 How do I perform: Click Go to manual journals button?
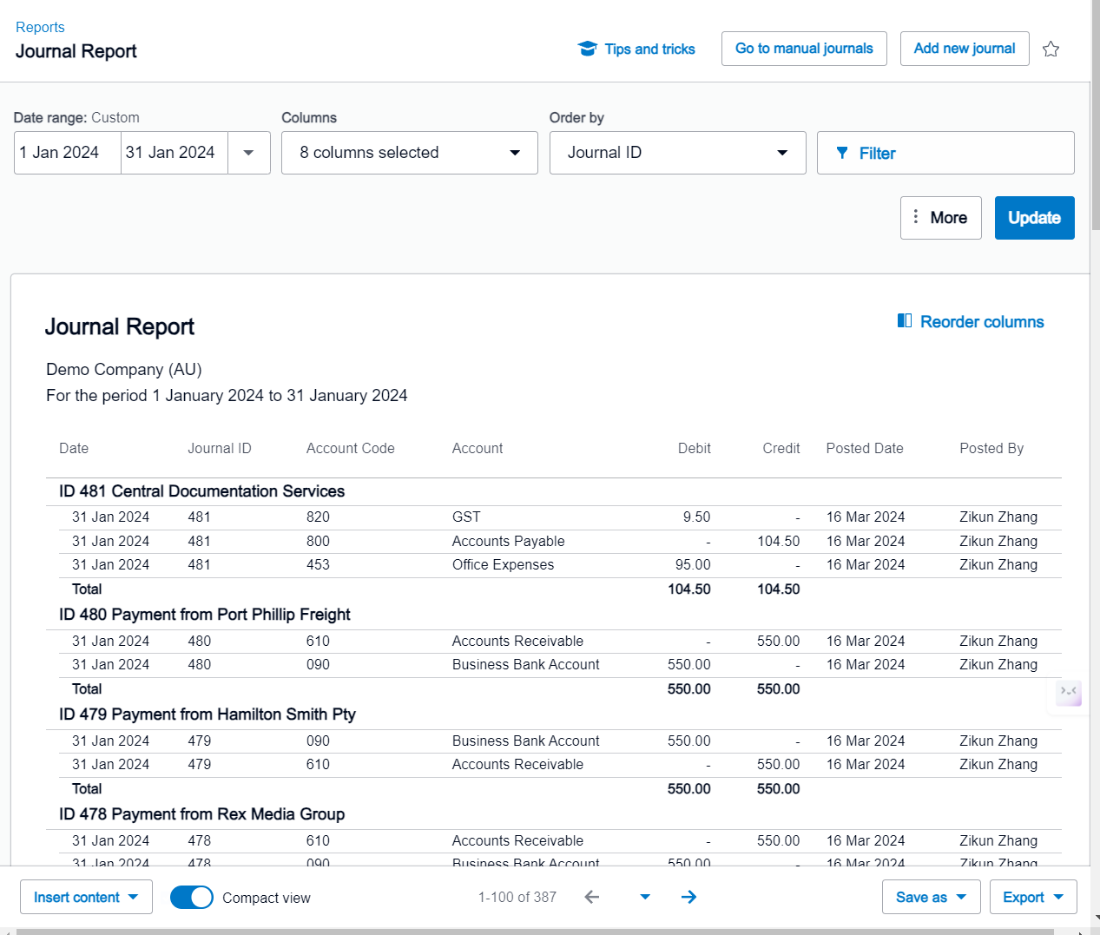pyautogui.click(x=804, y=49)
